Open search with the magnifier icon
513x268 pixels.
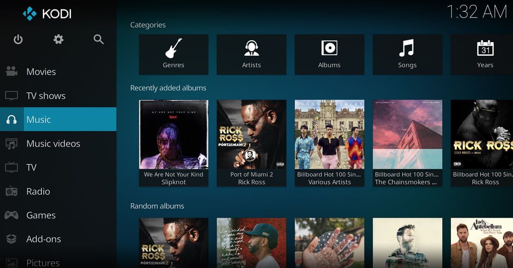(98, 39)
